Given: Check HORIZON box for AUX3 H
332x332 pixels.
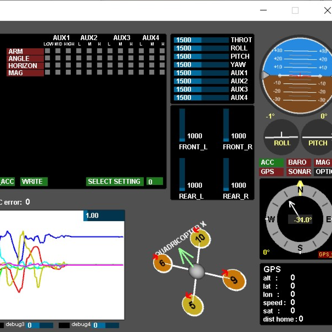Looking at the screenshot, I should pyautogui.click(x=131, y=65).
